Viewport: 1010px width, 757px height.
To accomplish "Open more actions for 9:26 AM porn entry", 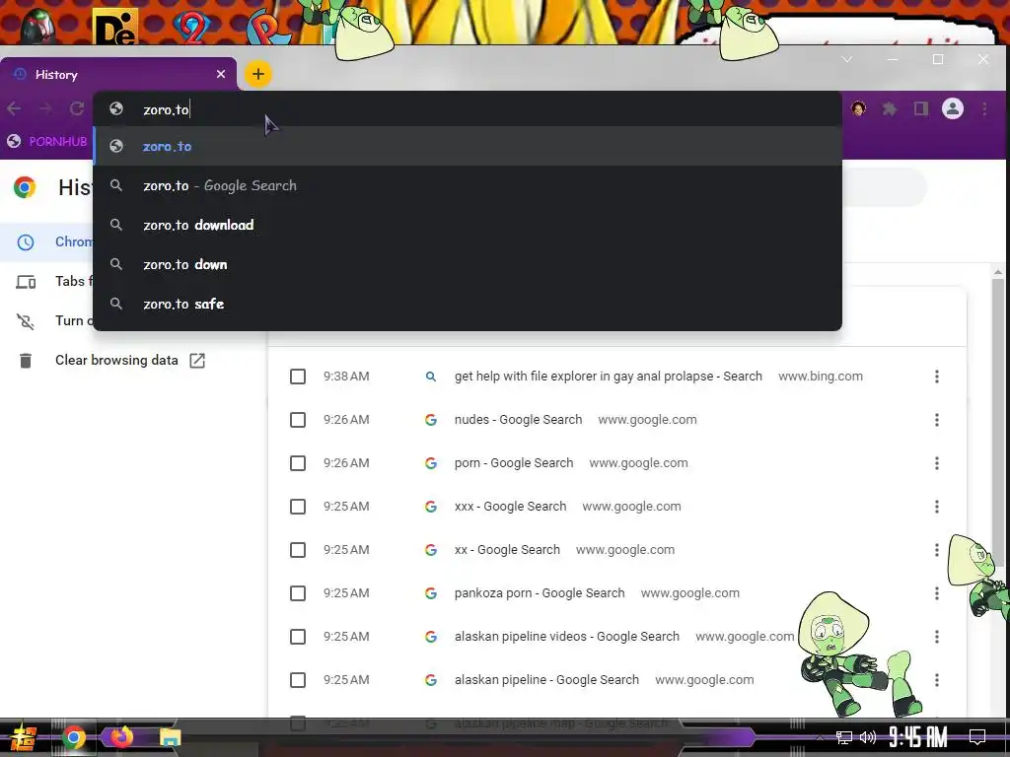I will [x=937, y=463].
